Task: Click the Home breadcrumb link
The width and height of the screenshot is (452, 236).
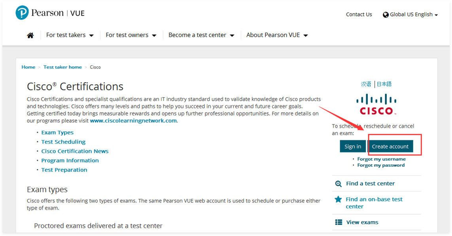Action: pos(28,67)
